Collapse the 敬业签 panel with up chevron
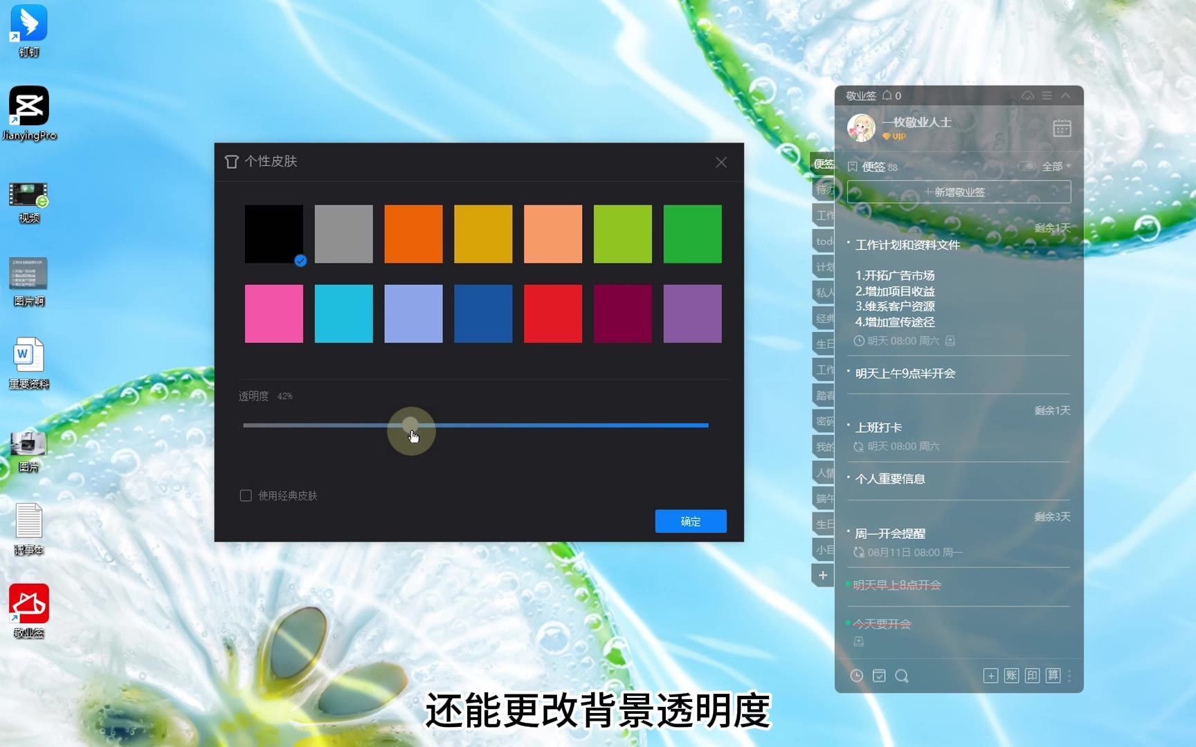Image resolution: width=1196 pixels, height=747 pixels. tap(1066, 95)
